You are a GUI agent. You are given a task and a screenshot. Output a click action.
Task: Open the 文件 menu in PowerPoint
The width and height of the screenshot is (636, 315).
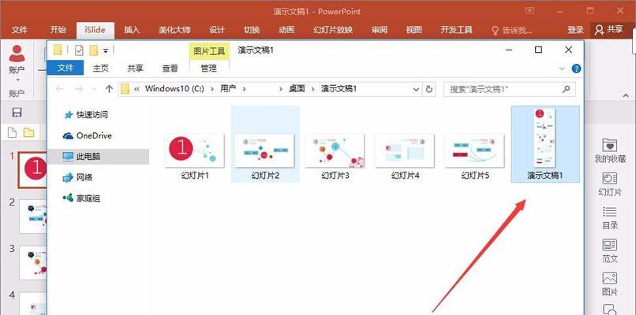(20, 30)
